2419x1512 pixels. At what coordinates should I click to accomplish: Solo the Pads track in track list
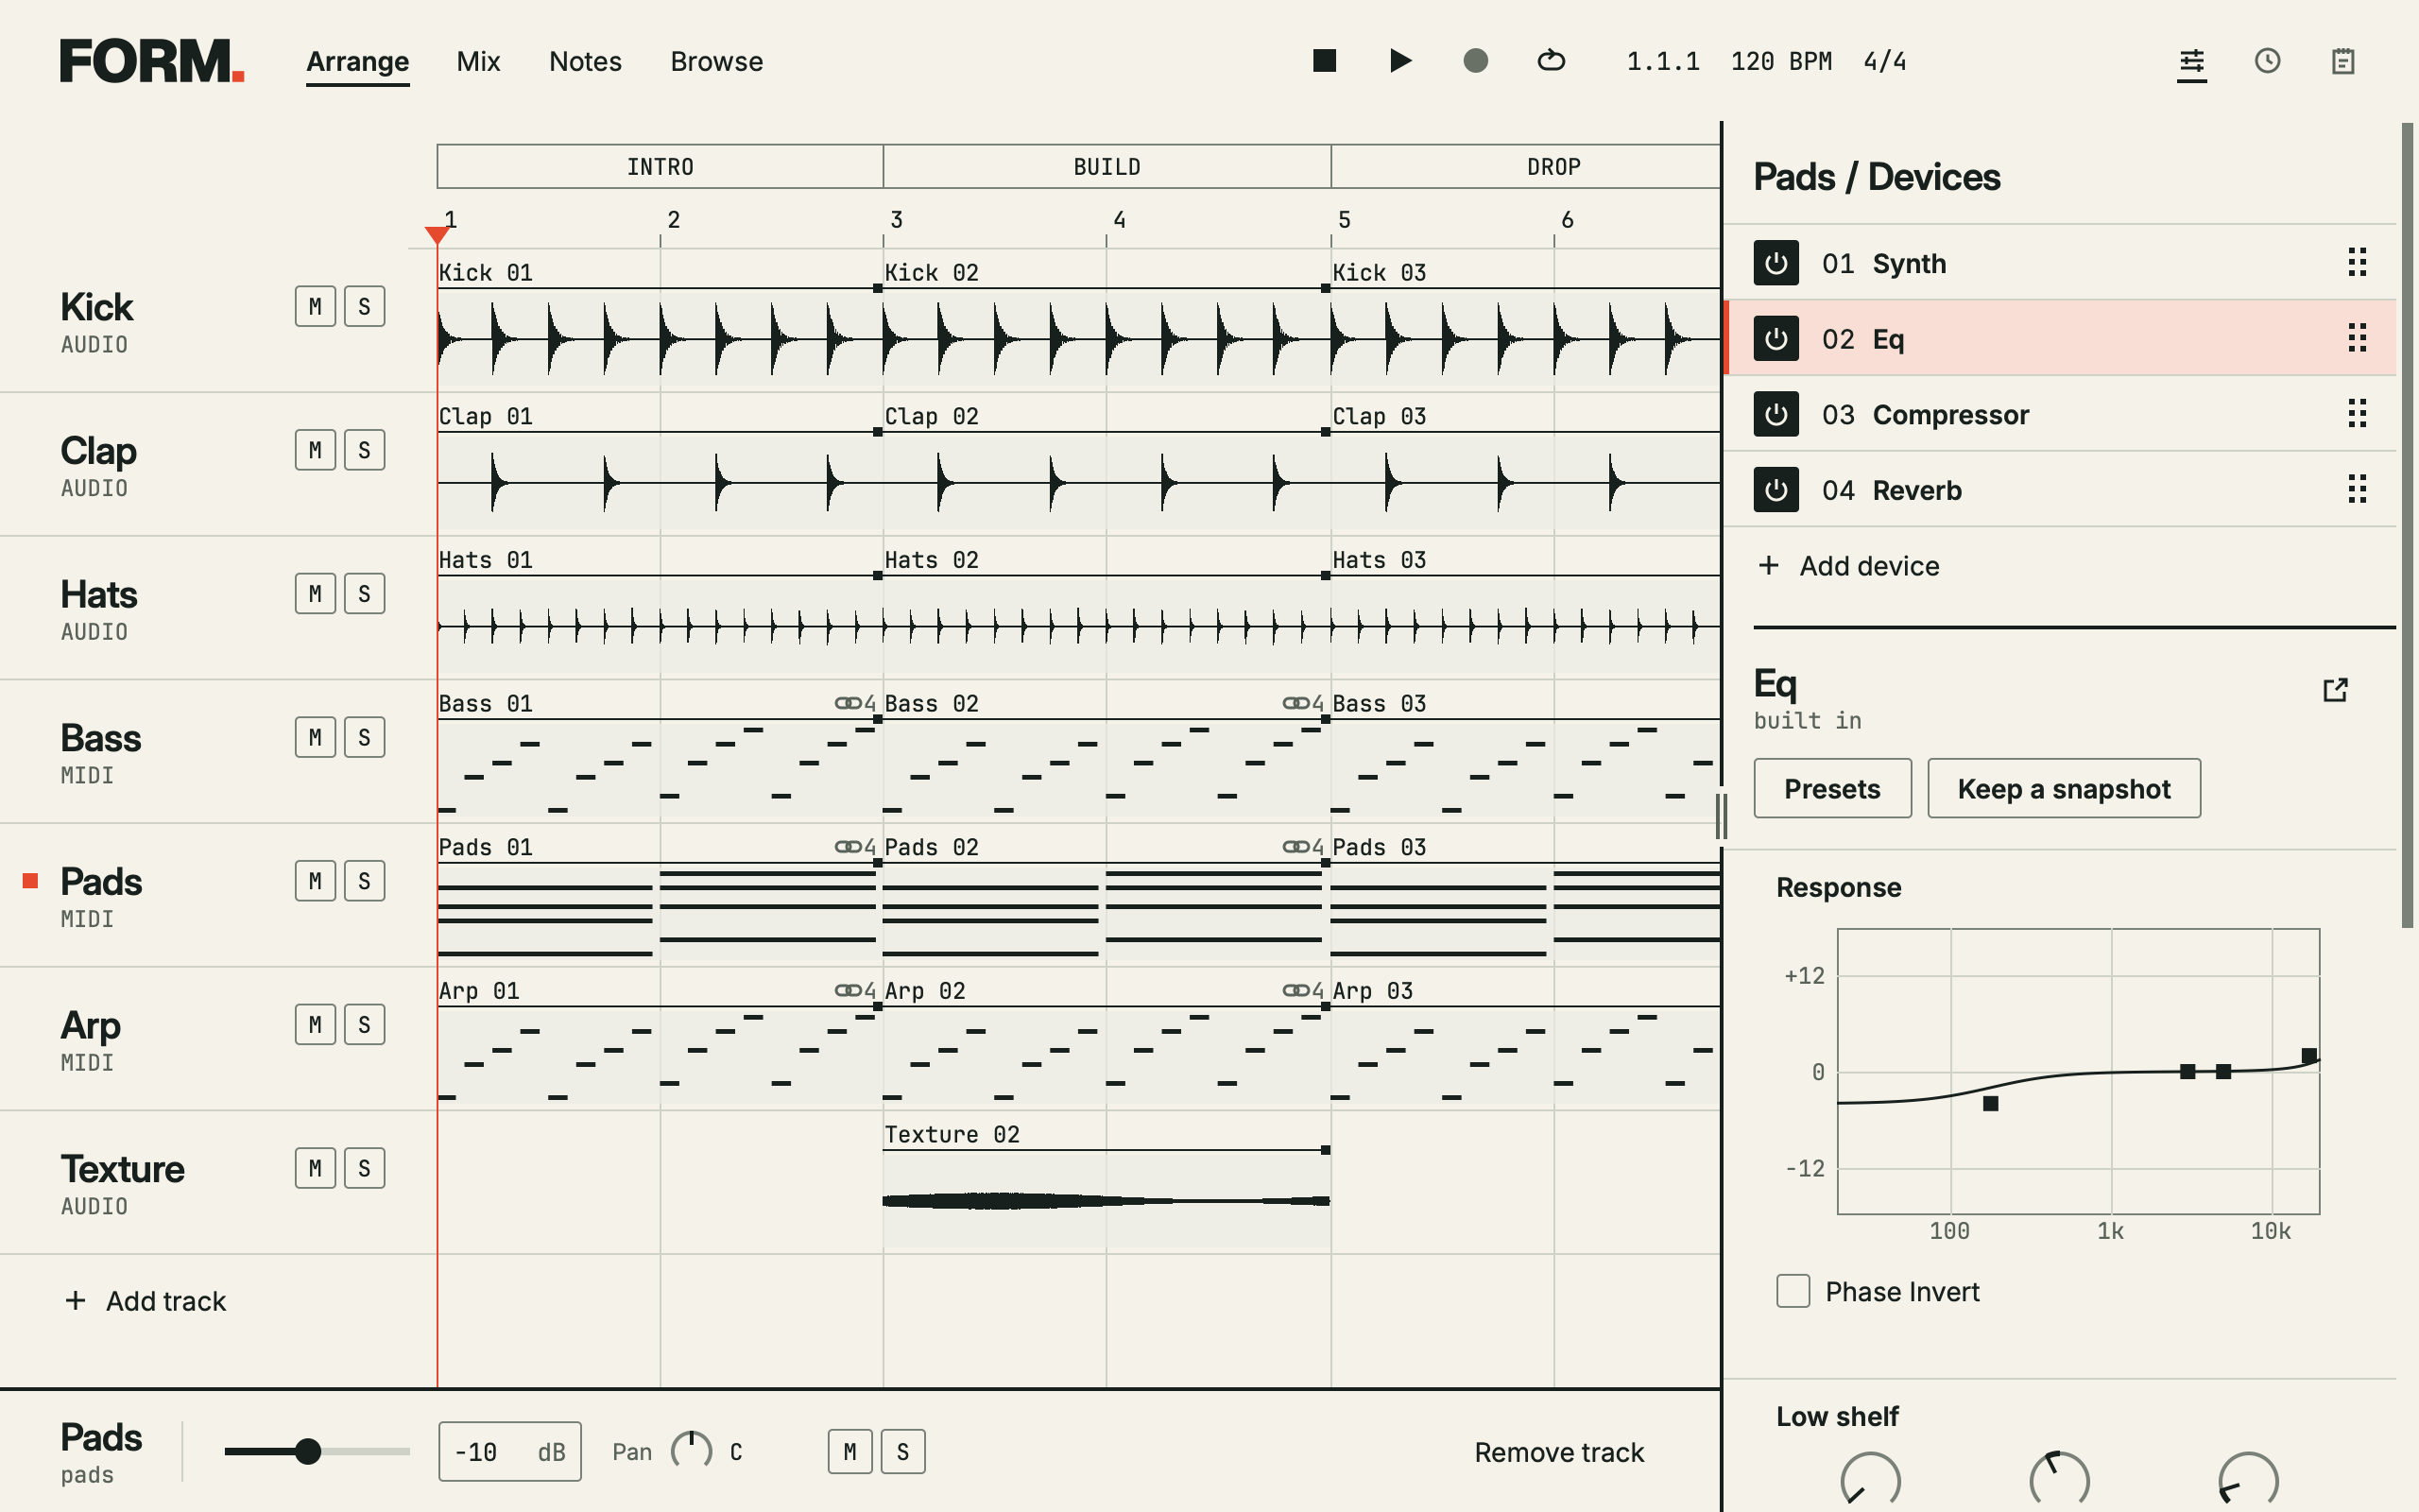(x=365, y=881)
